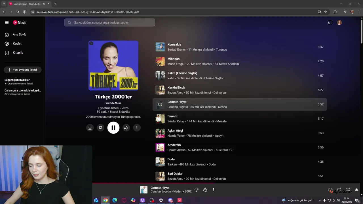This screenshot has width=363, height=204.
Task: Click the player bar album thumbnail
Action: (144, 190)
